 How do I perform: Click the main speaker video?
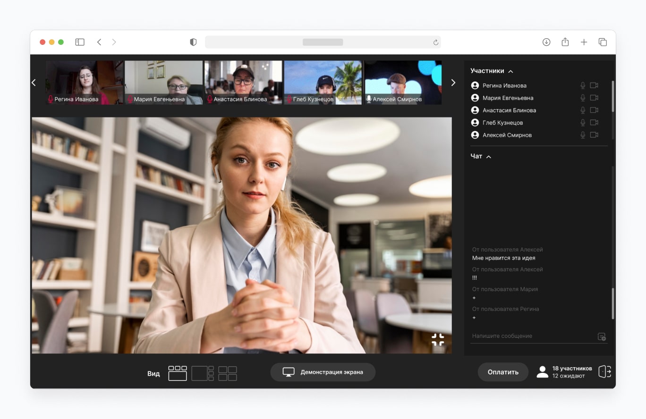[242, 235]
